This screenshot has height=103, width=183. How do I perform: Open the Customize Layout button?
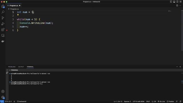(x=180, y=2)
